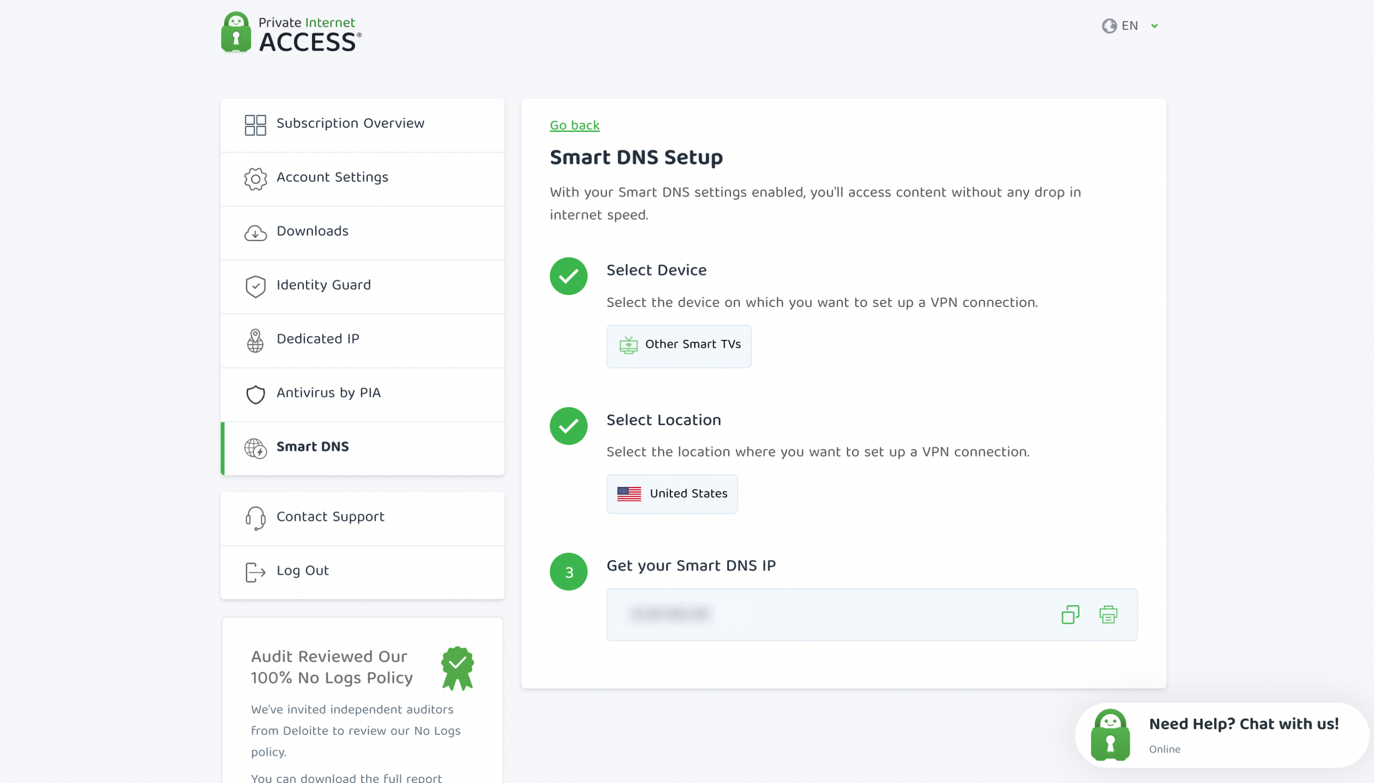
Task: Select Smart DNS sidebar item
Action: pyautogui.click(x=362, y=448)
